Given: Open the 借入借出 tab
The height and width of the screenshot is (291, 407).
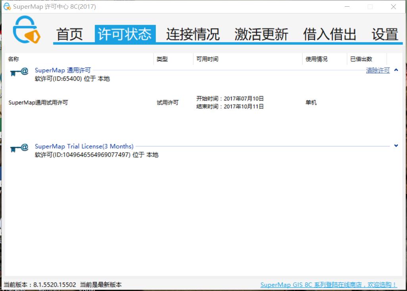Looking at the screenshot, I should (x=330, y=34).
